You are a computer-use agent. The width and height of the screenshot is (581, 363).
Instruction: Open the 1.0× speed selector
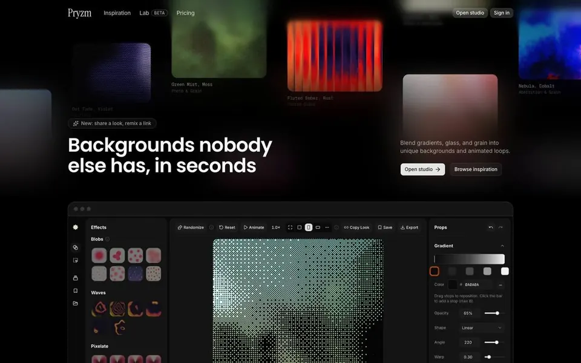(276, 227)
